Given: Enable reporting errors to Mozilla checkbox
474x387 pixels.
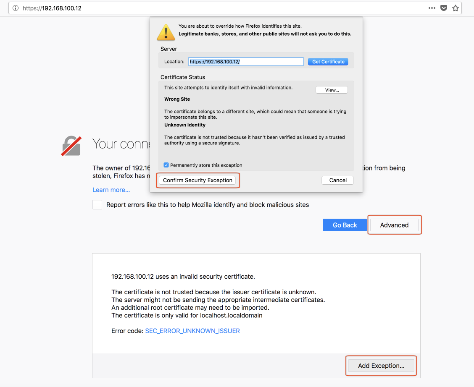Looking at the screenshot, I should click(97, 205).
